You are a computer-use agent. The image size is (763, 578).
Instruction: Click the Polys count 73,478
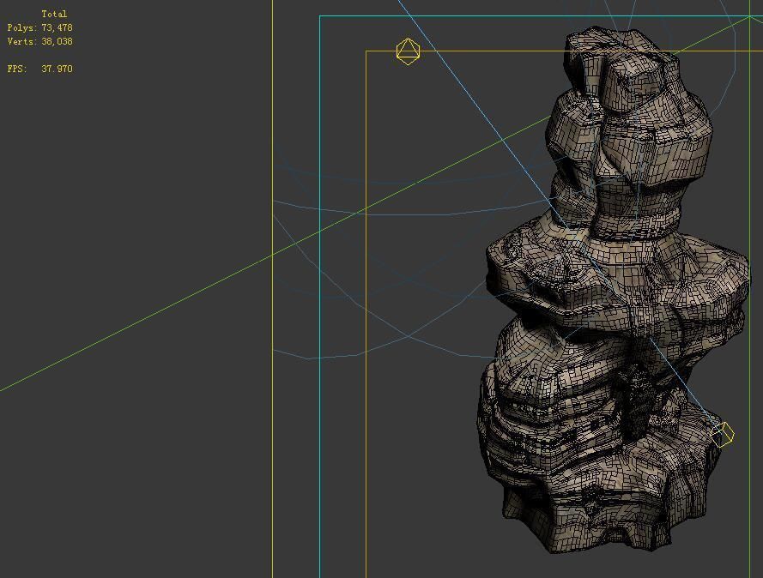coord(57,27)
